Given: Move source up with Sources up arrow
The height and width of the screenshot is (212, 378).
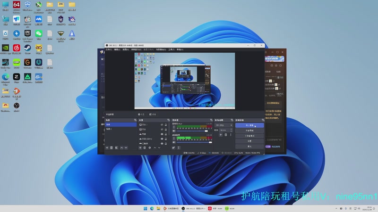Looking at the screenshot, I should coord(155,147).
